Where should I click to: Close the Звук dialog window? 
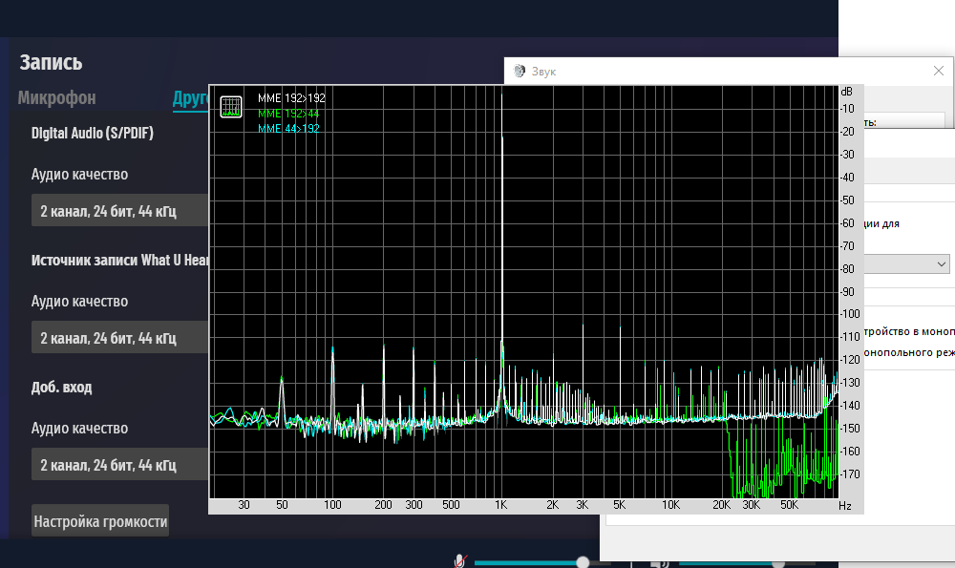[938, 72]
